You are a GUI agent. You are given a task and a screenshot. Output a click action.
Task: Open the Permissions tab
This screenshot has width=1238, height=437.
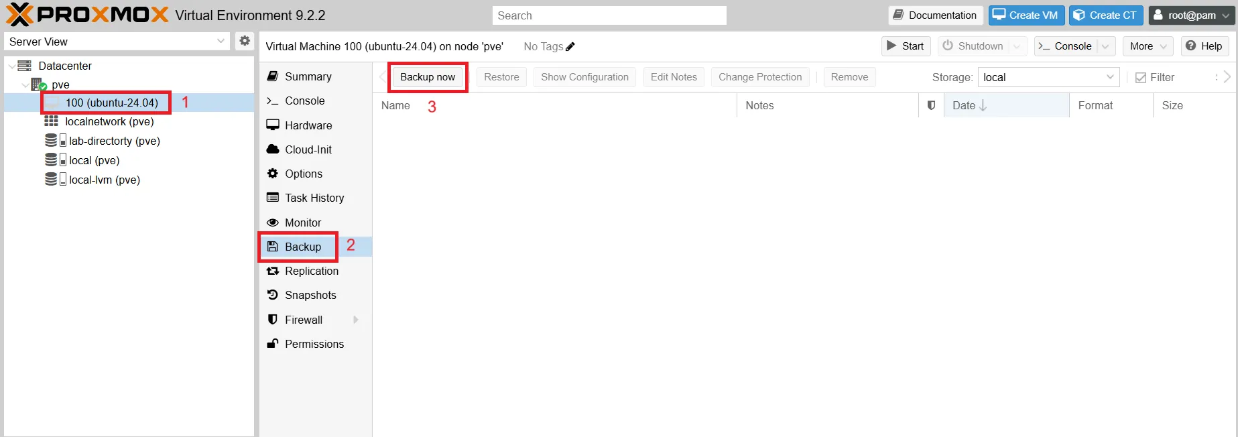point(316,344)
